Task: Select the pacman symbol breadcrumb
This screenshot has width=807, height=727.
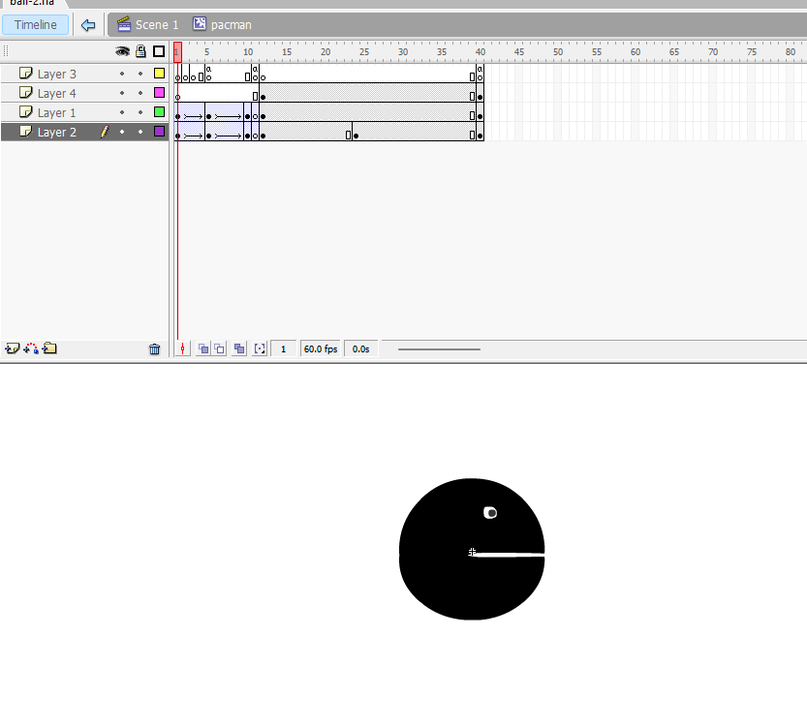Action: pos(232,24)
